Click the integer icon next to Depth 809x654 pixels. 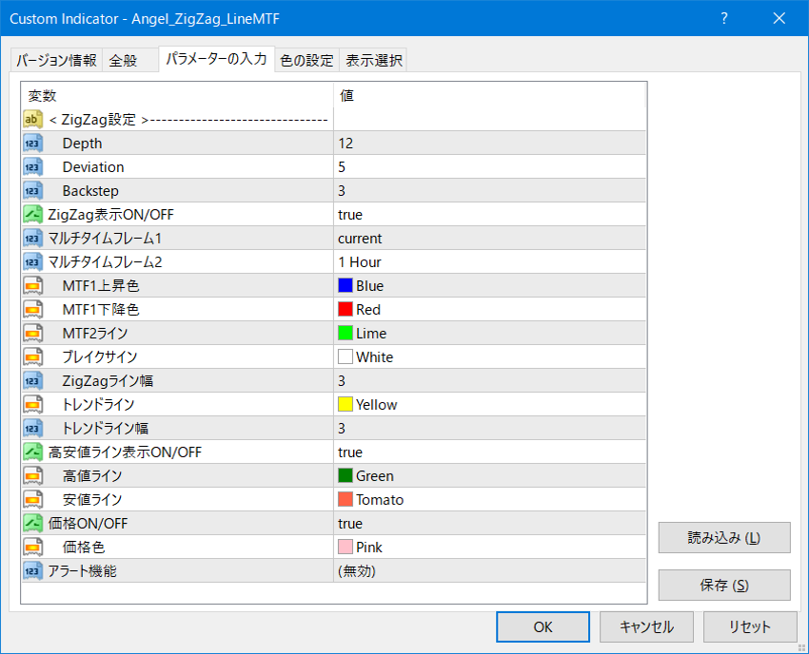(32, 144)
